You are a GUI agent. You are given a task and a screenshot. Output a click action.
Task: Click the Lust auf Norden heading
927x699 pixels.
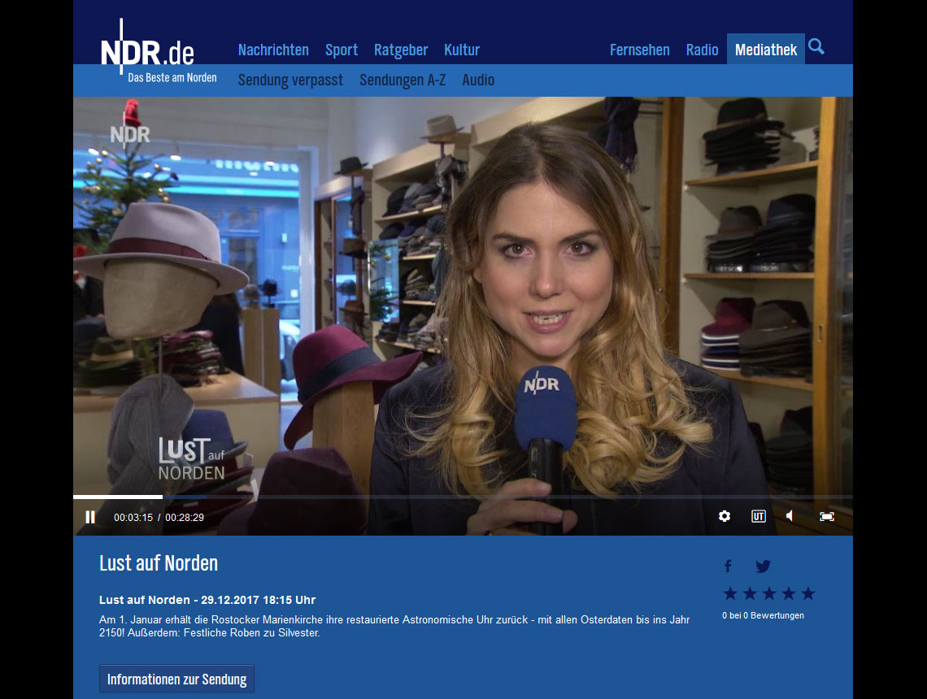click(x=159, y=563)
